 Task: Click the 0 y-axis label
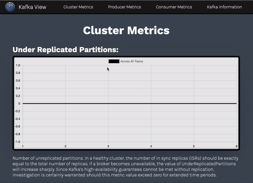pyautogui.click(x=19, y=104)
